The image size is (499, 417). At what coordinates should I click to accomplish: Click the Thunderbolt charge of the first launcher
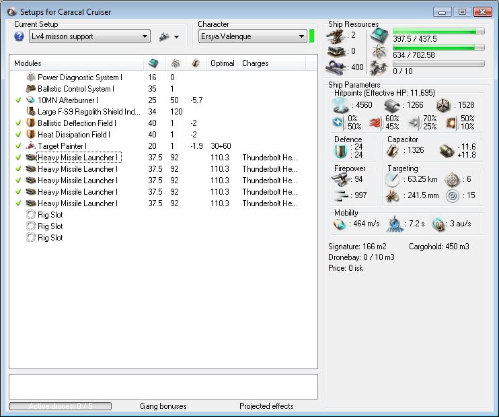(x=270, y=158)
